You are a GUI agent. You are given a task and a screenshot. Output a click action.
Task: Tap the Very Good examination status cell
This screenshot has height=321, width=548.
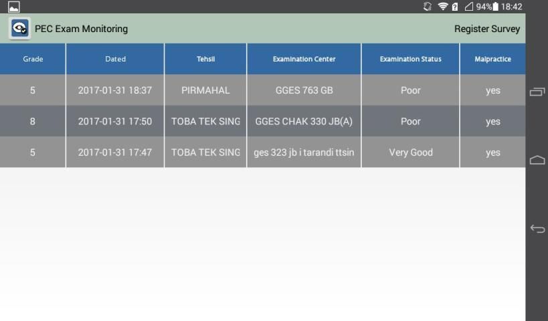tap(410, 152)
